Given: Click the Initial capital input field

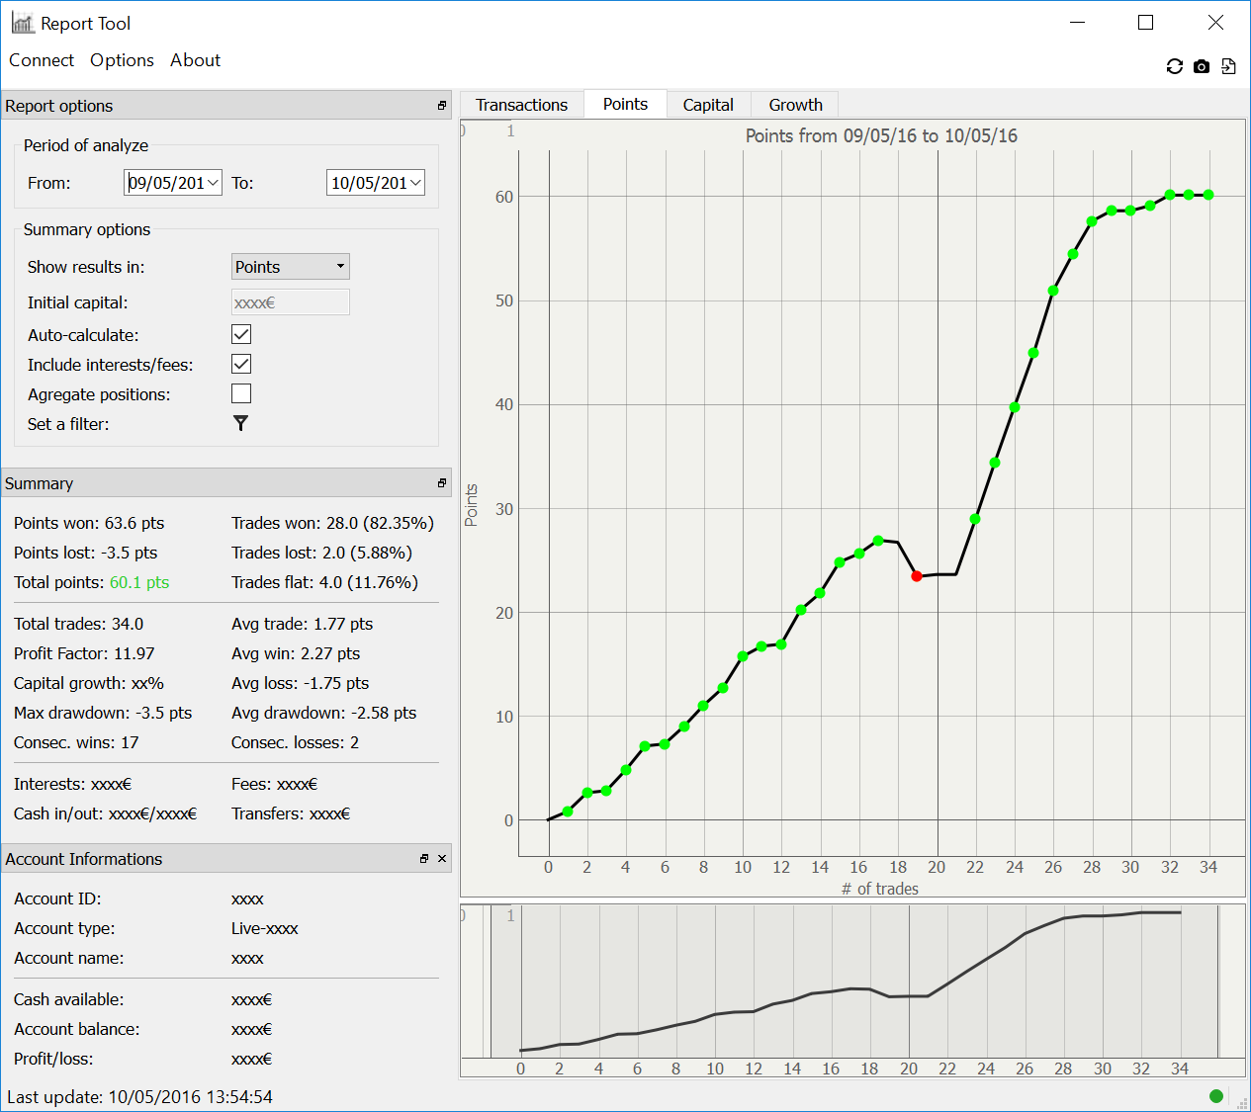Looking at the screenshot, I should [x=290, y=302].
